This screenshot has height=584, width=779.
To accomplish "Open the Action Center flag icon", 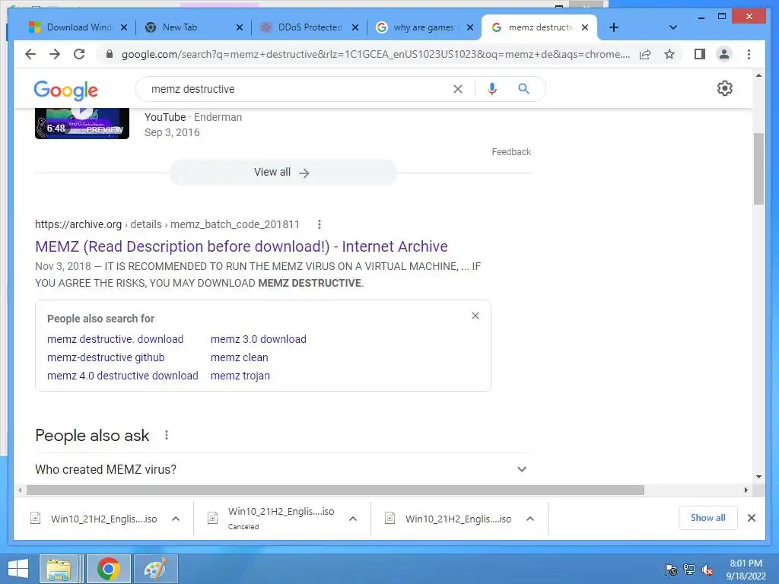I will (671, 570).
